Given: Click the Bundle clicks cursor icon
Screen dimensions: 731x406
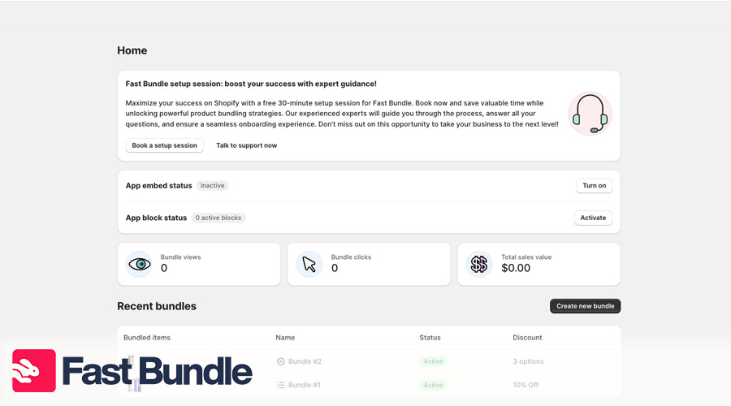Looking at the screenshot, I should click(309, 264).
